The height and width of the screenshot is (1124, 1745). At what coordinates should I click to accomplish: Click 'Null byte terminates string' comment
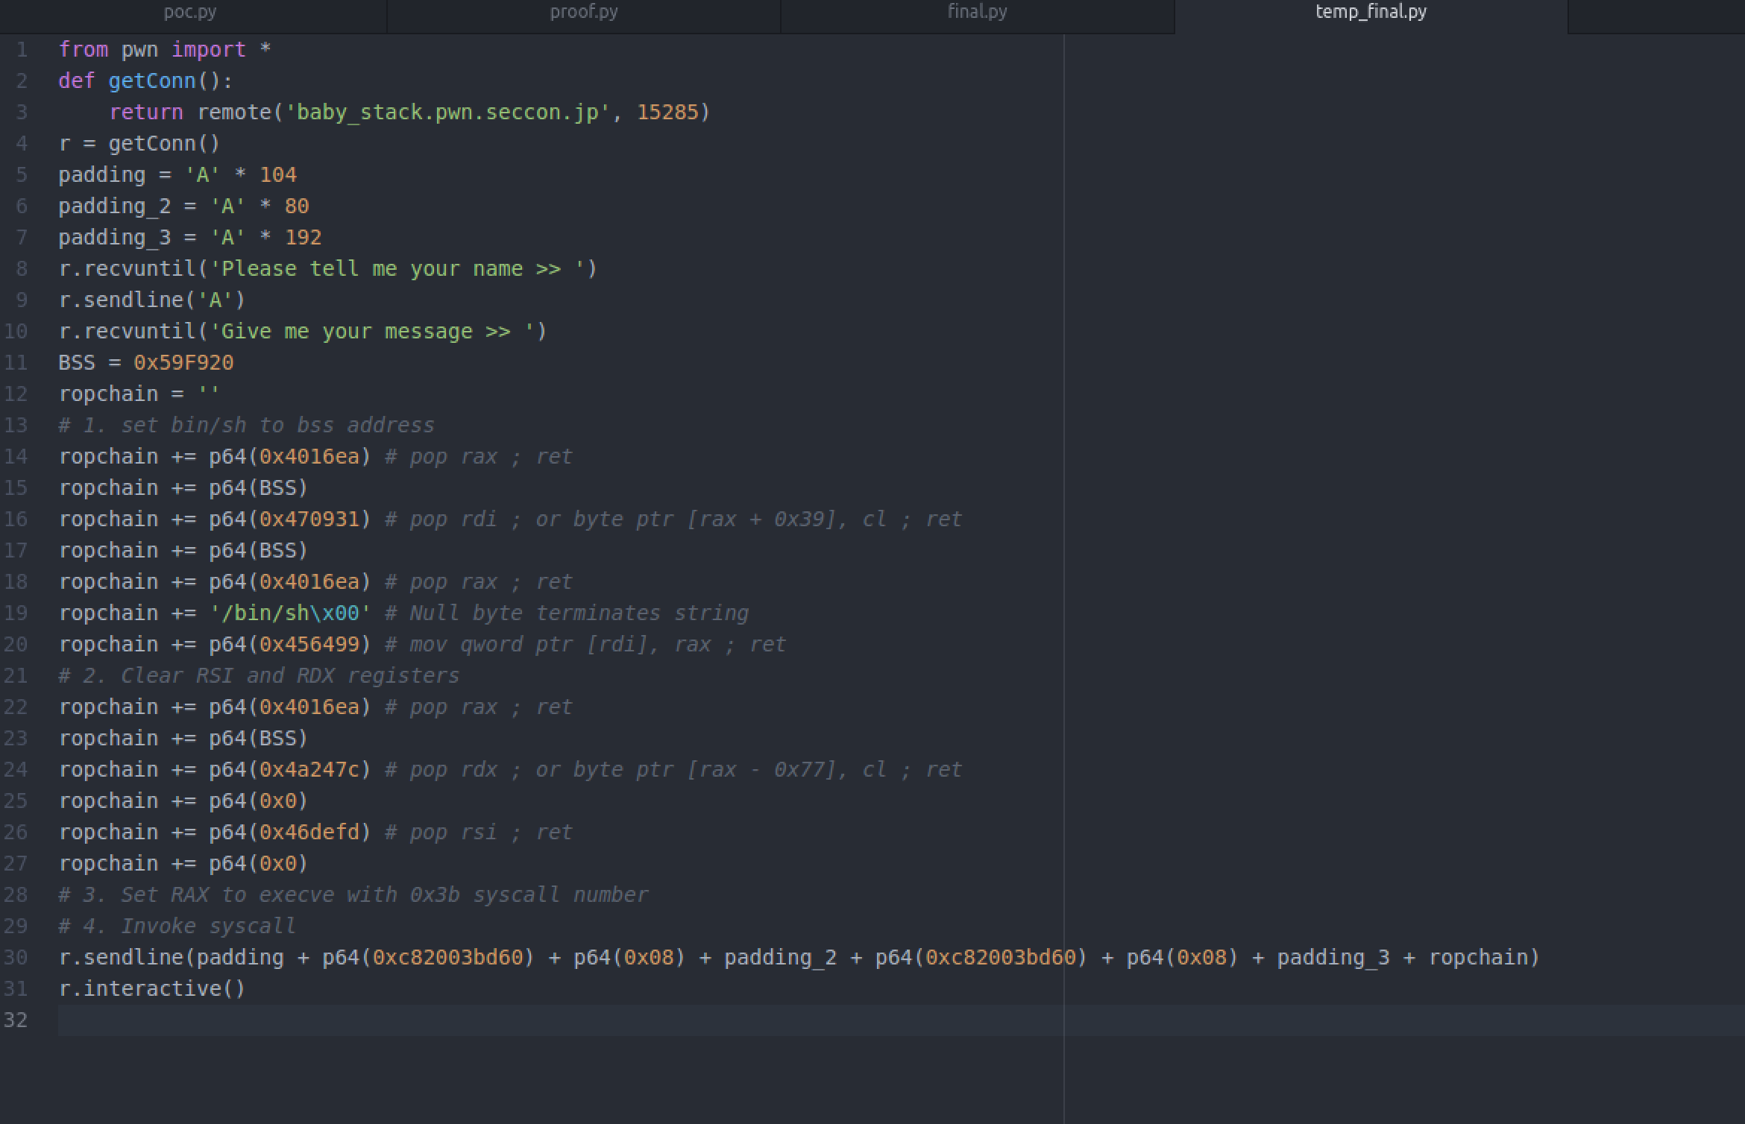579,613
